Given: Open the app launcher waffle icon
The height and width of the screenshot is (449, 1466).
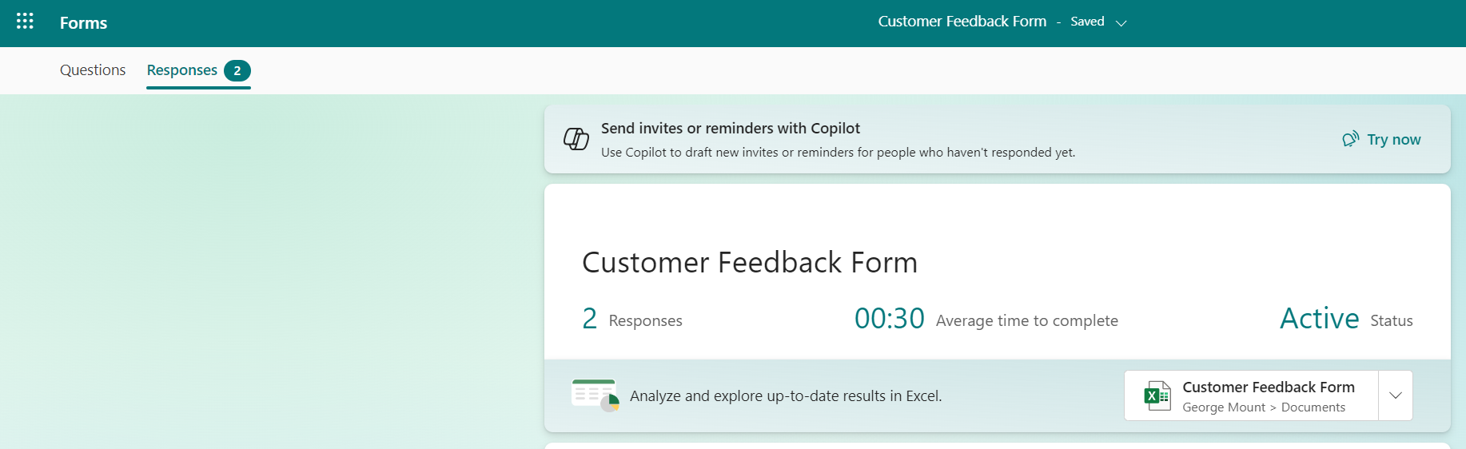Looking at the screenshot, I should pos(25,22).
